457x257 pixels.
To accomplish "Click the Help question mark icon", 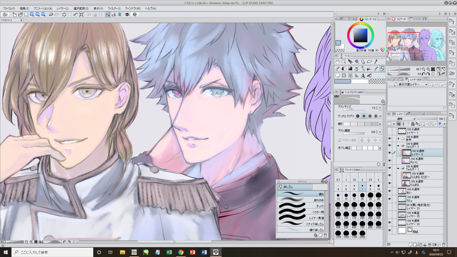I will tap(135, 15).
